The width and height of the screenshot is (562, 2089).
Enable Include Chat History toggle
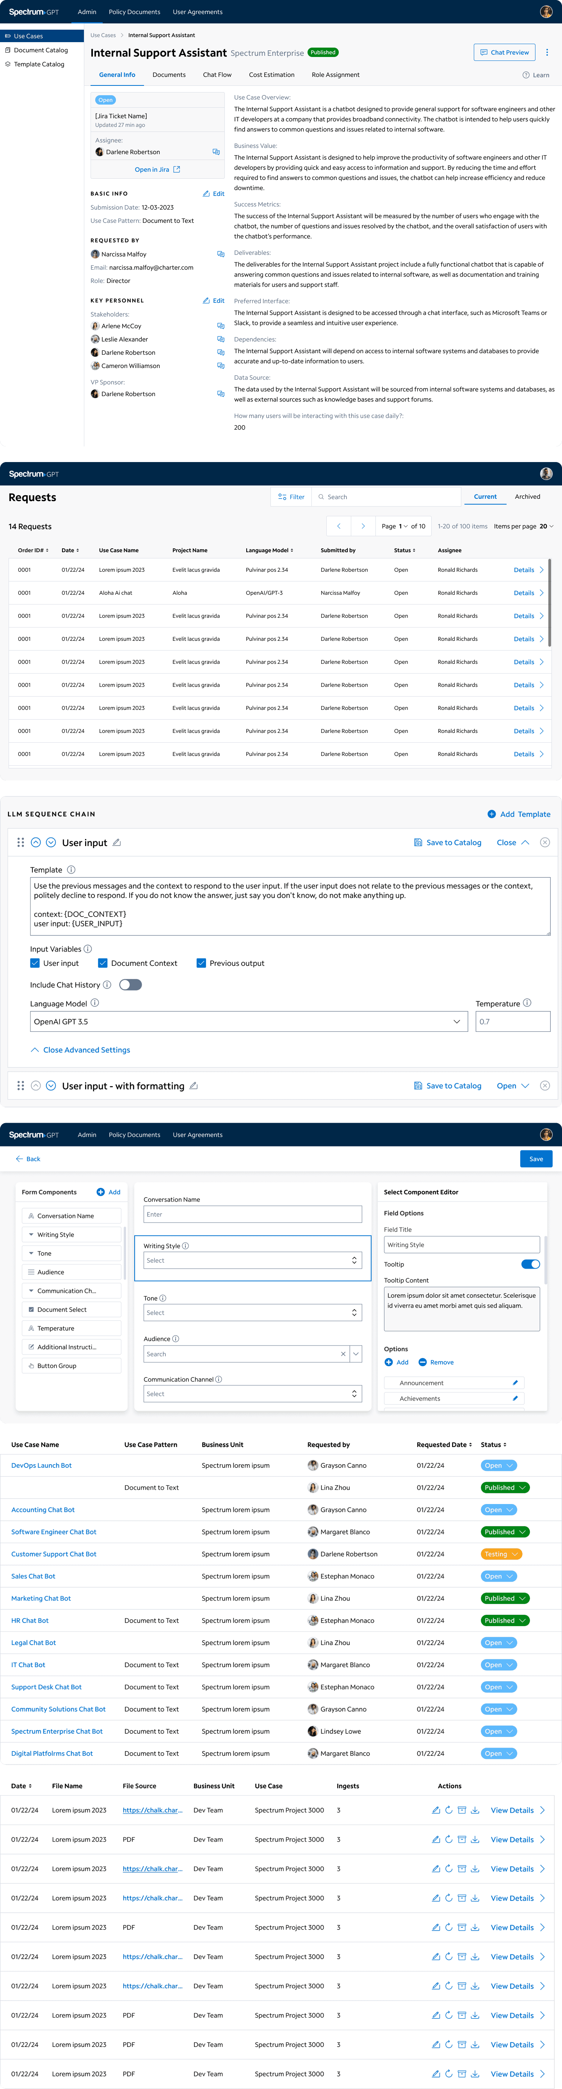pos(131,985)
